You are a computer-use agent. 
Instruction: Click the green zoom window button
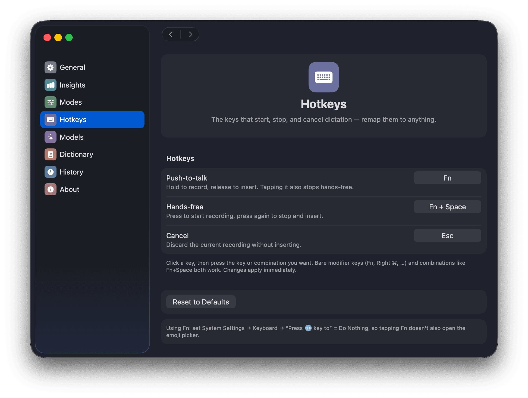pyautogui.click(x=69, y=38)
